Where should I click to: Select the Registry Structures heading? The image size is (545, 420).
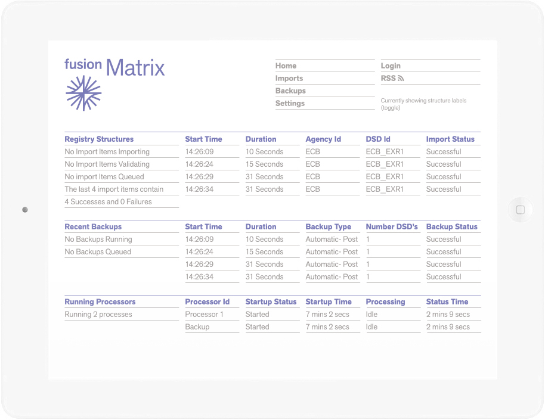click(x=99, y=139)
